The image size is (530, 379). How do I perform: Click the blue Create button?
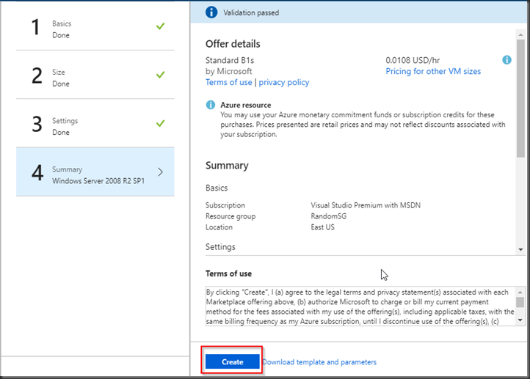point(232,362)
